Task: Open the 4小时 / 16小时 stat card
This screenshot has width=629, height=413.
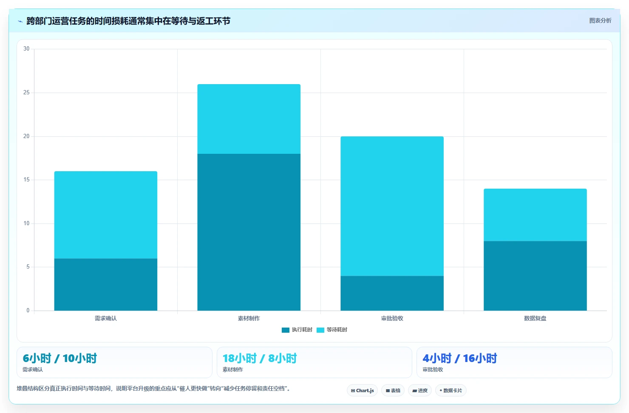Action: pyautogui.click(x=514, y=362)
